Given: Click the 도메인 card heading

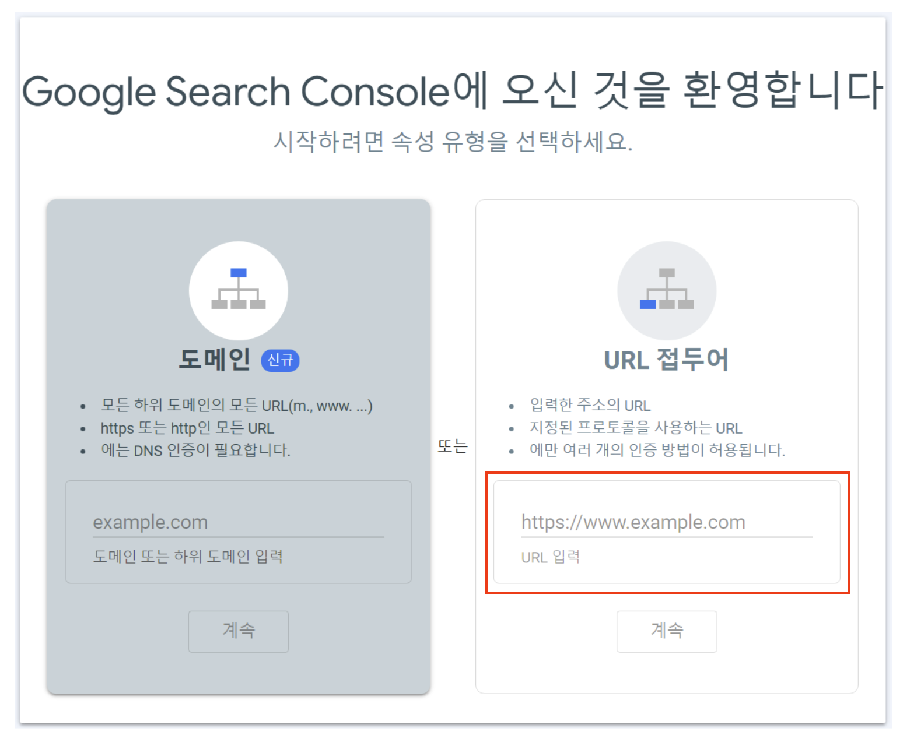Looking at the screenshot, I should click(215, 360).
